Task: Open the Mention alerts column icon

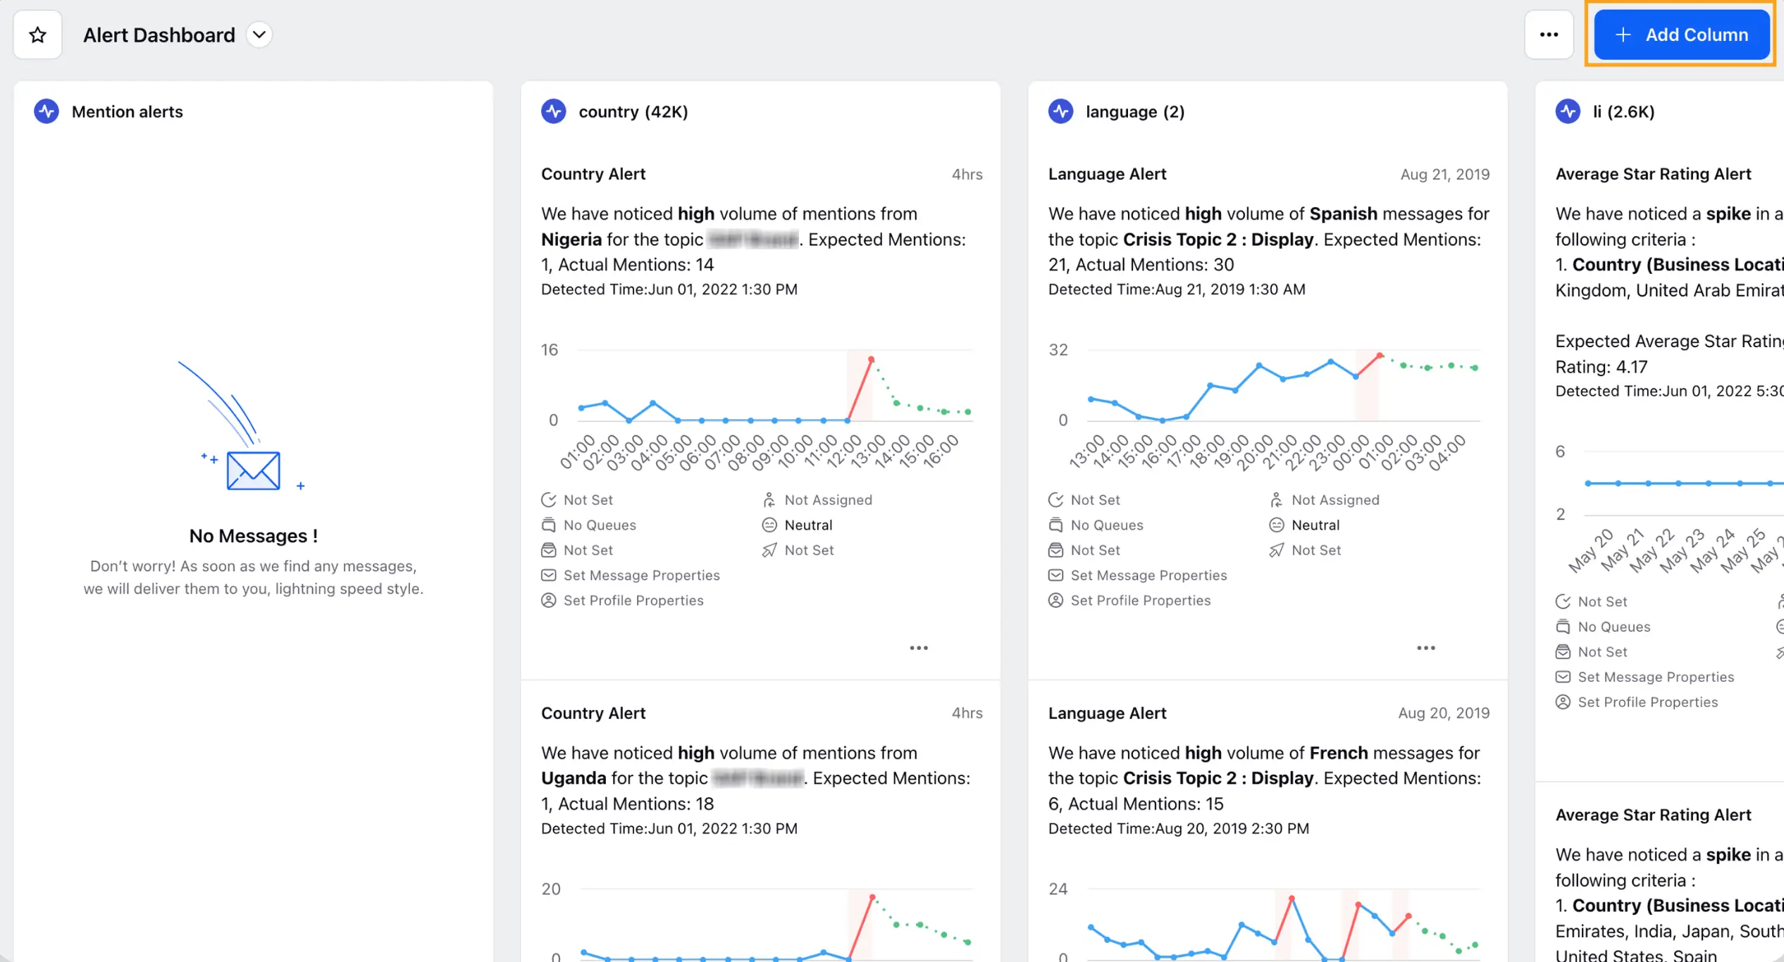Action: [x=47, y=111]
